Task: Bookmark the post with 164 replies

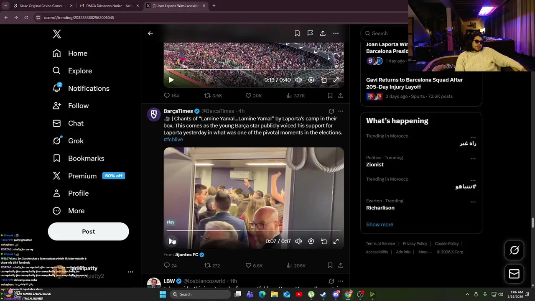Action: (330, 96)
